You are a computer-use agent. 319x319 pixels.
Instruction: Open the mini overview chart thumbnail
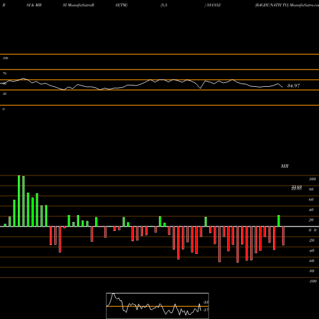coord(158,306)
